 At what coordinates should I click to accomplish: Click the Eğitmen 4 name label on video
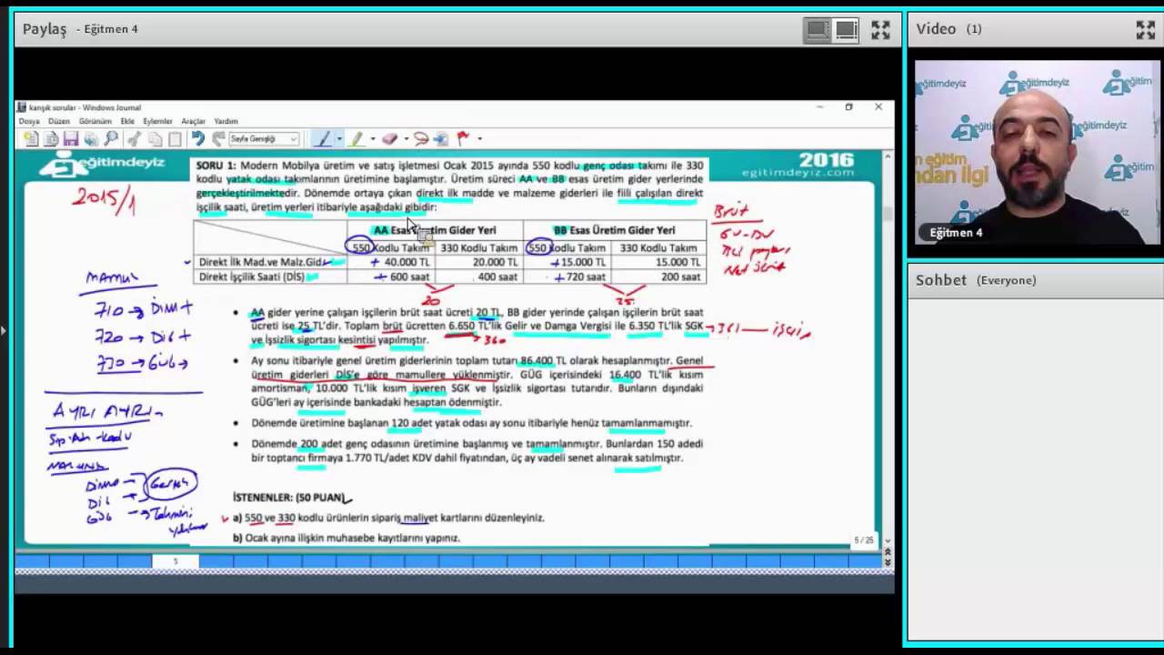(956, 233)
